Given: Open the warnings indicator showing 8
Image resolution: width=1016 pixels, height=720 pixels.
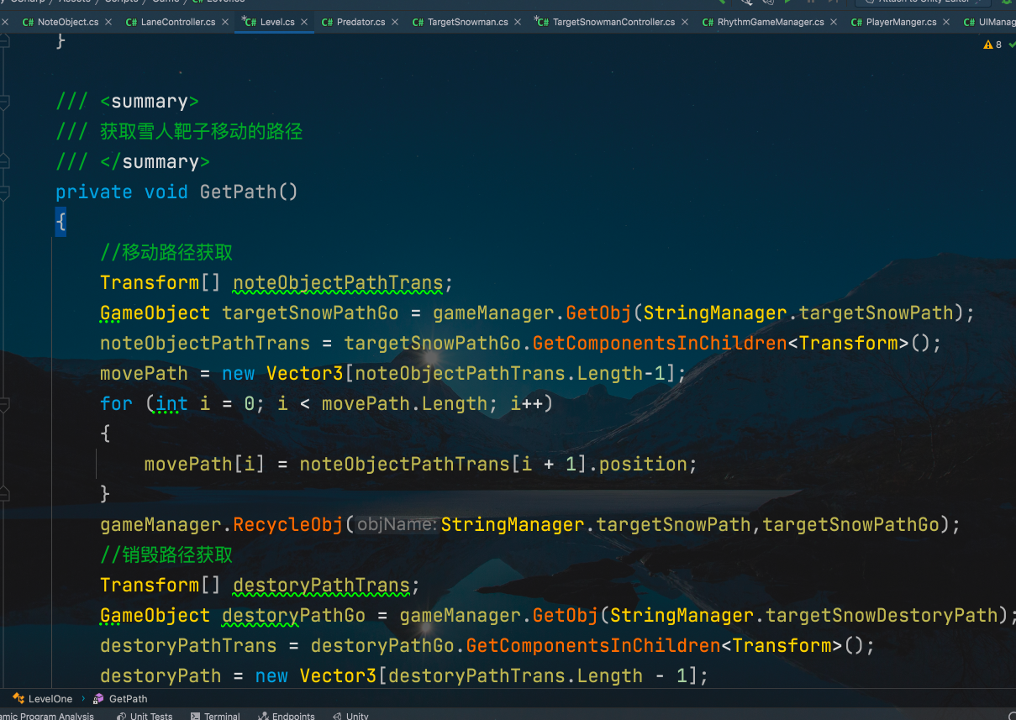Looking at the screenshot, I should tap(992, 45).
